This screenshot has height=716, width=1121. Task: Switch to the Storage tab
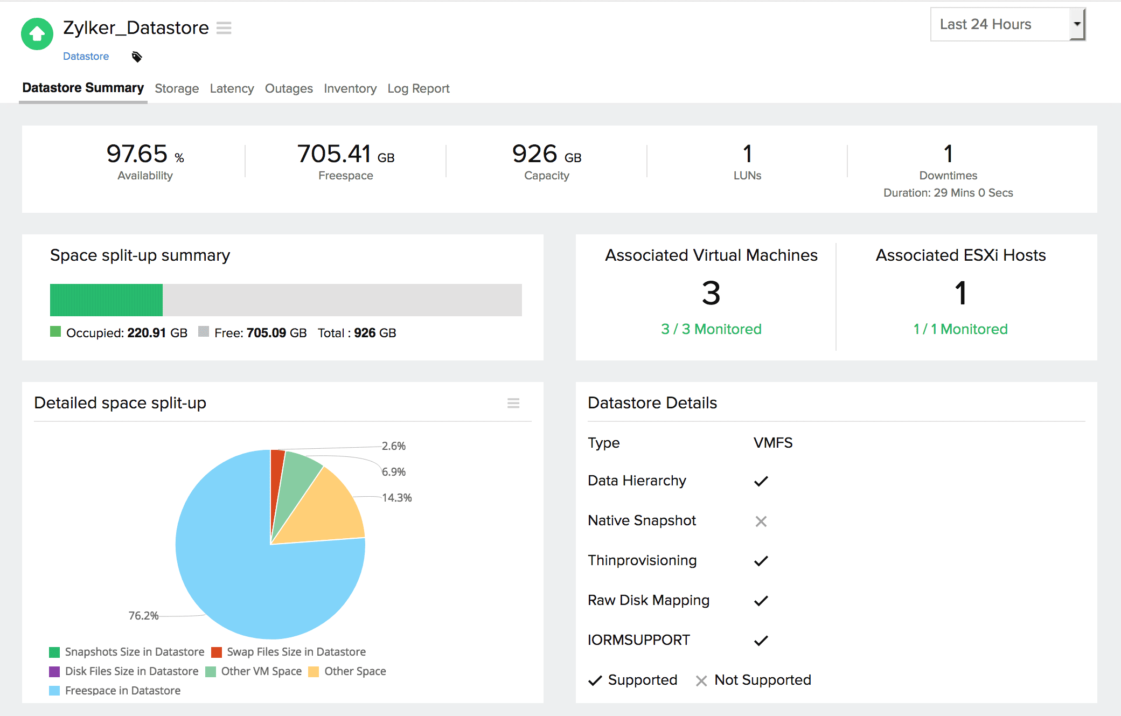[x=177, y=88]
